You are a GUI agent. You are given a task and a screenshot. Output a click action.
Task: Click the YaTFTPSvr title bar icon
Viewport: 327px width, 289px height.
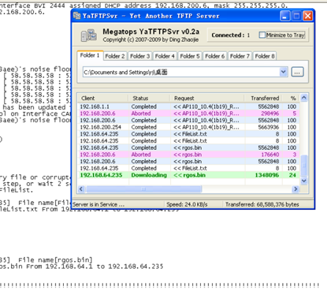point(77,16)
